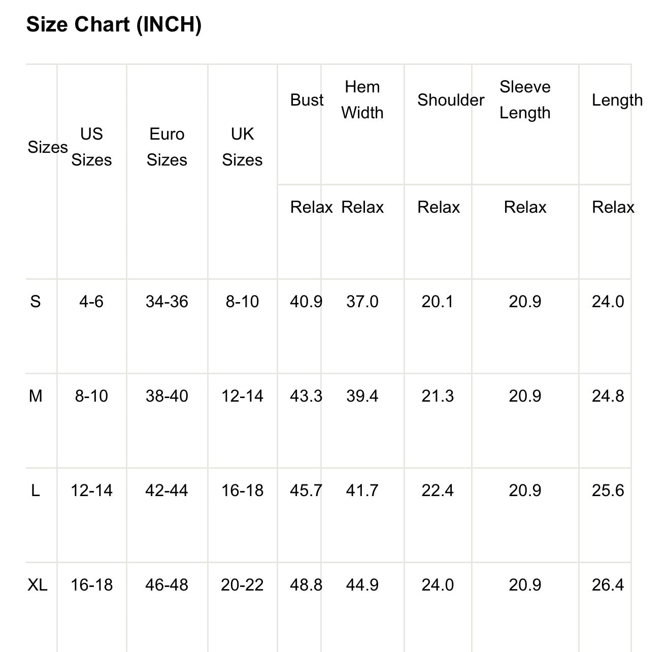670x652 pixels.
Task: Select the "UK Sizes" column header
Action: click(x=242, y=147)
